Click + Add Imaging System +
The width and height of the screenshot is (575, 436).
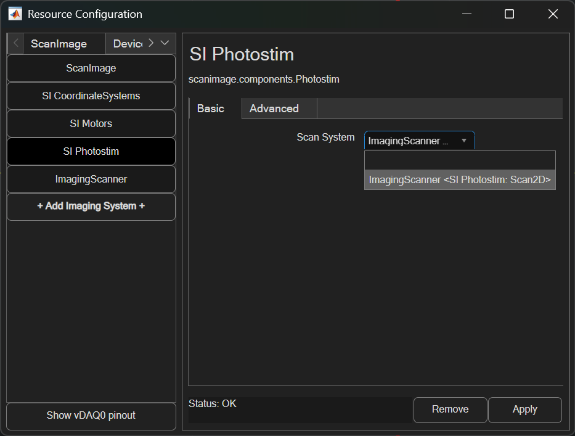[x=91, y=207]
